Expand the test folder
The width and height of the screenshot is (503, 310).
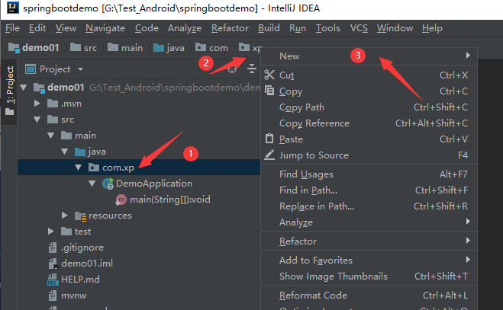(50, 232)
